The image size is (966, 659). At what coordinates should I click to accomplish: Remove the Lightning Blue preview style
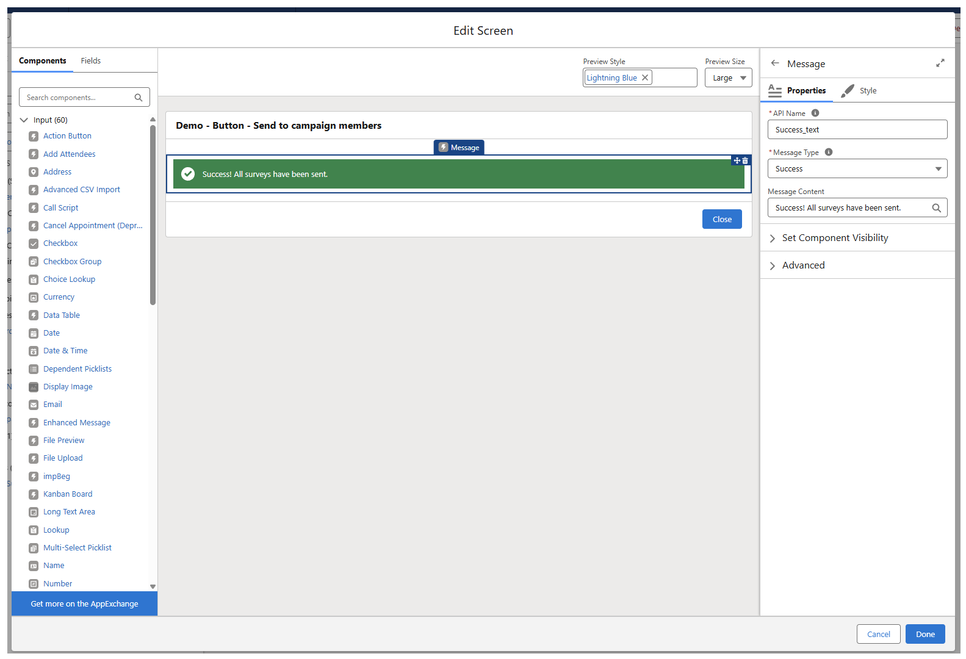click(645, 77)
